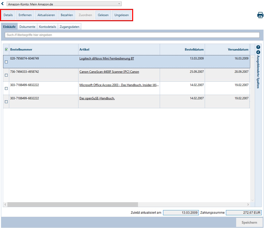The image size is (264, 228).
Task: Open the Logitech diNovo Mini Fernbedienung BT link
Action: click(107, 58)
